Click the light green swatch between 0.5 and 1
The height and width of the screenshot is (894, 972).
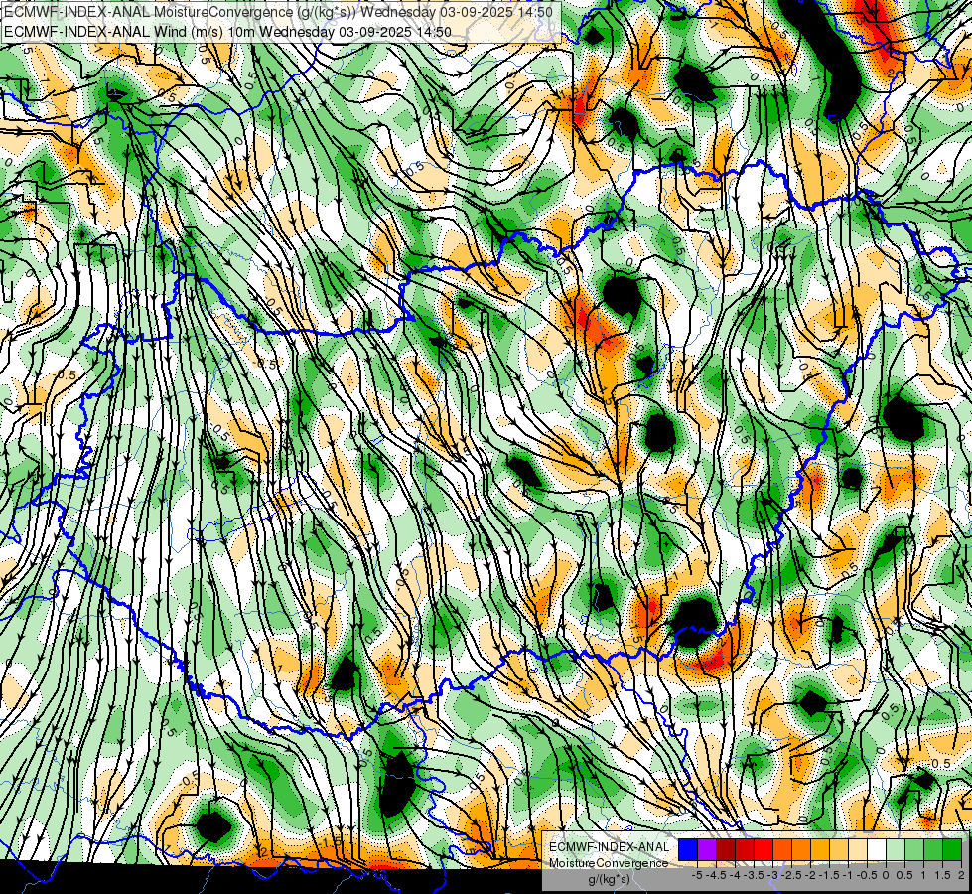(x=914, y=849)
